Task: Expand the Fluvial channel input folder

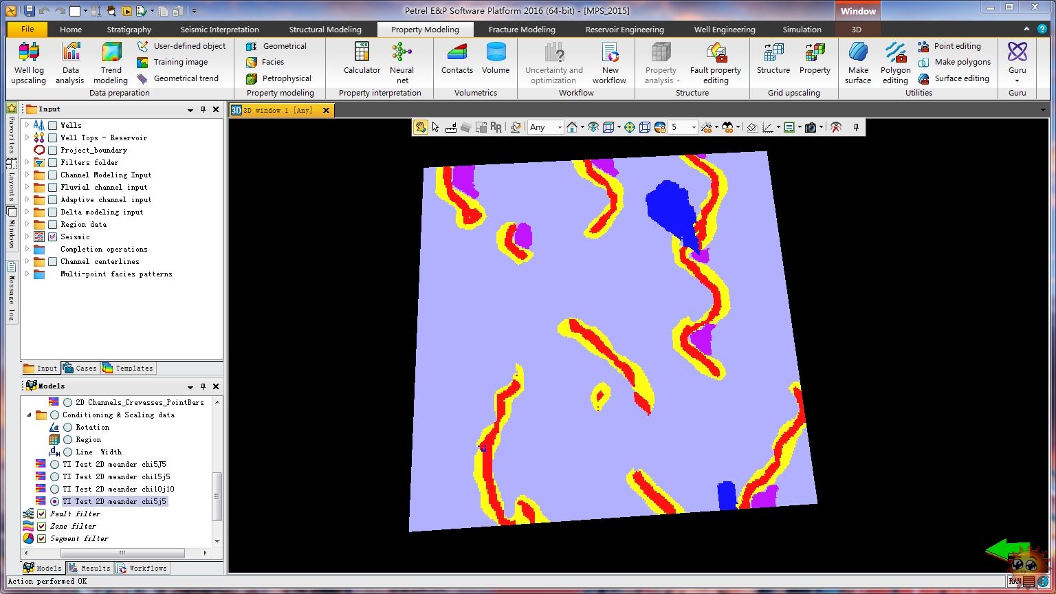Action: point(27,187)
